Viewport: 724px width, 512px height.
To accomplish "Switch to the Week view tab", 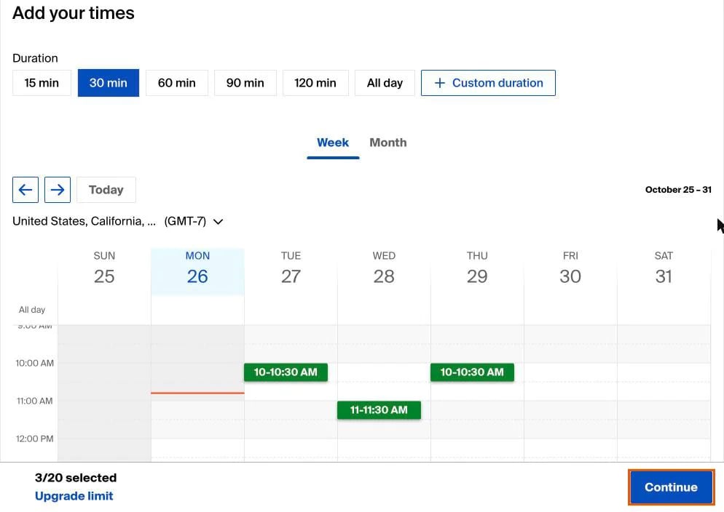I will (333, 143).
